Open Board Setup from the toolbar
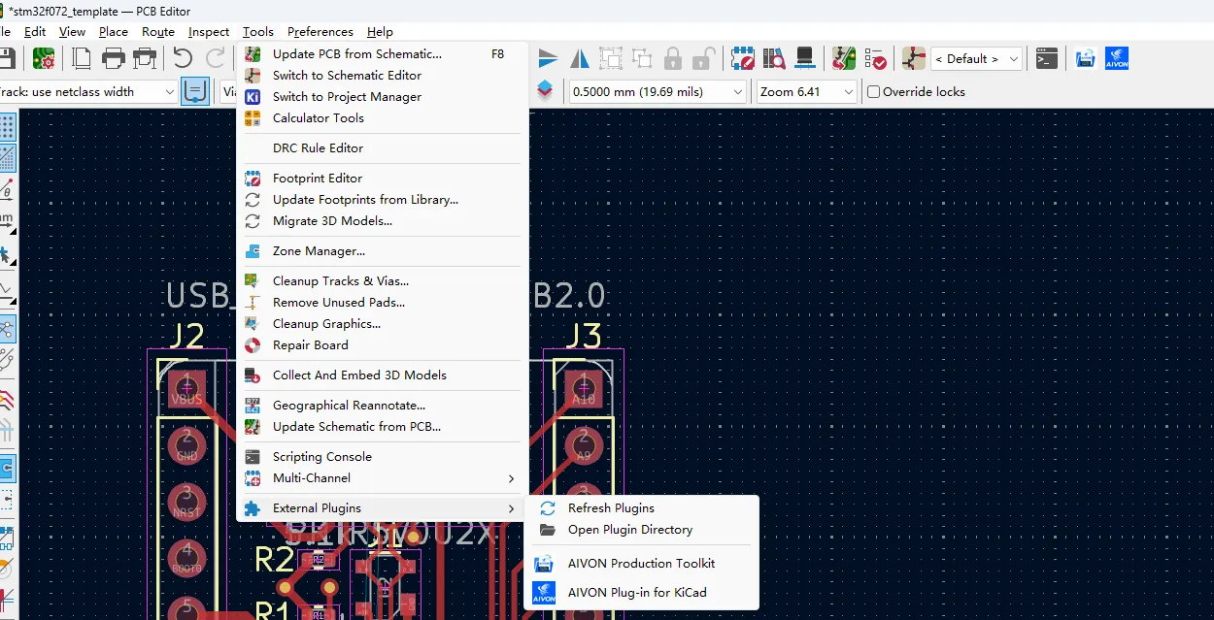This screenshot has height=620, width=1214. pos(44,58)
